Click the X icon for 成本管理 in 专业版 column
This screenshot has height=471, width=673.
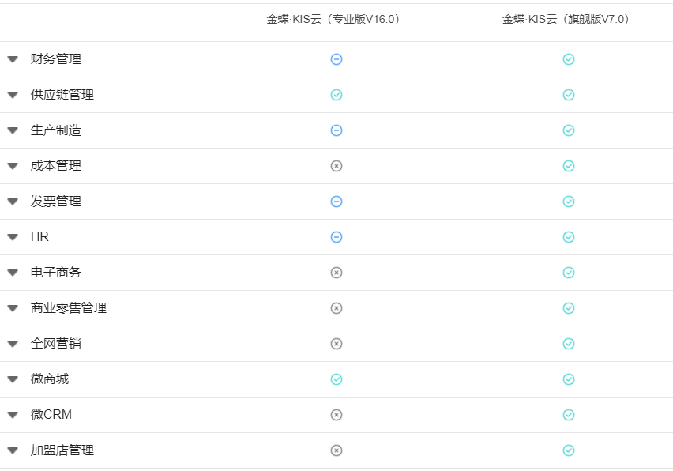coord(336,166)
